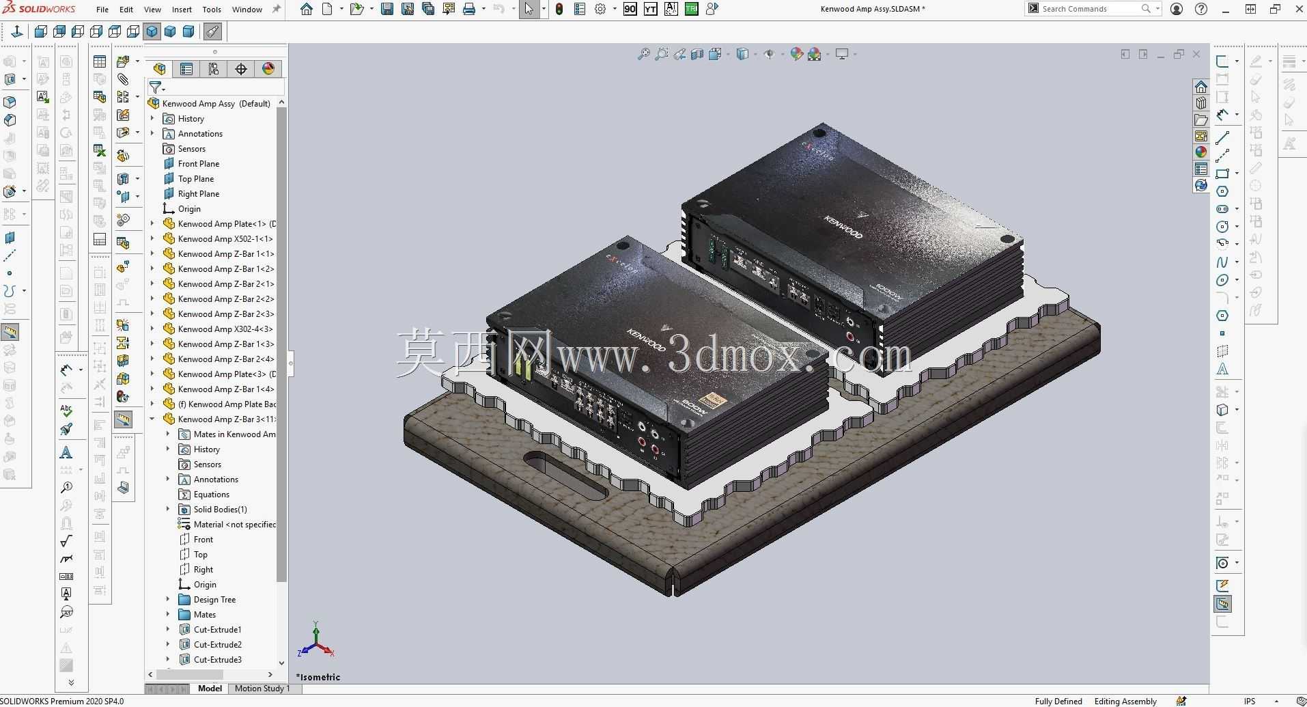Click the Previous View icon
This screenshot has width=1307, height=707.
(679, 55)
